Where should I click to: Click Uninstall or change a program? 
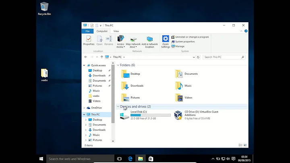190,37
